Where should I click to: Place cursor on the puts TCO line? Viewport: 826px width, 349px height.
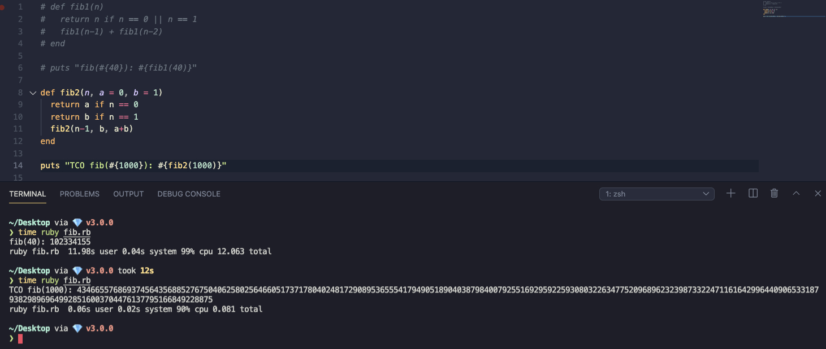(133, 165)
